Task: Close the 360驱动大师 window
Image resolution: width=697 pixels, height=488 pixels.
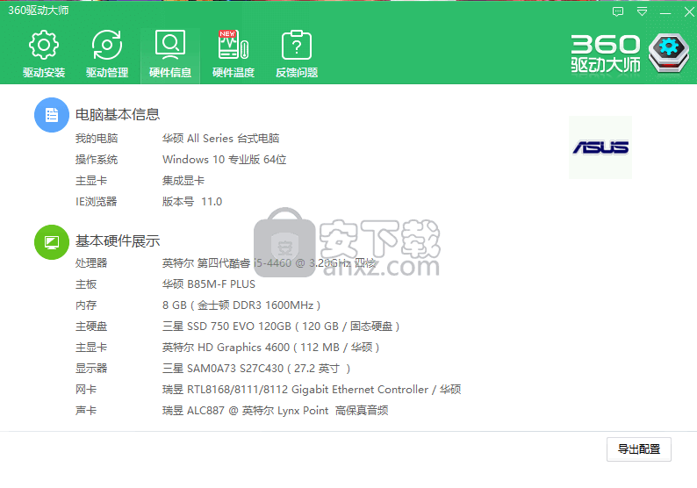Action: (689, 12)
